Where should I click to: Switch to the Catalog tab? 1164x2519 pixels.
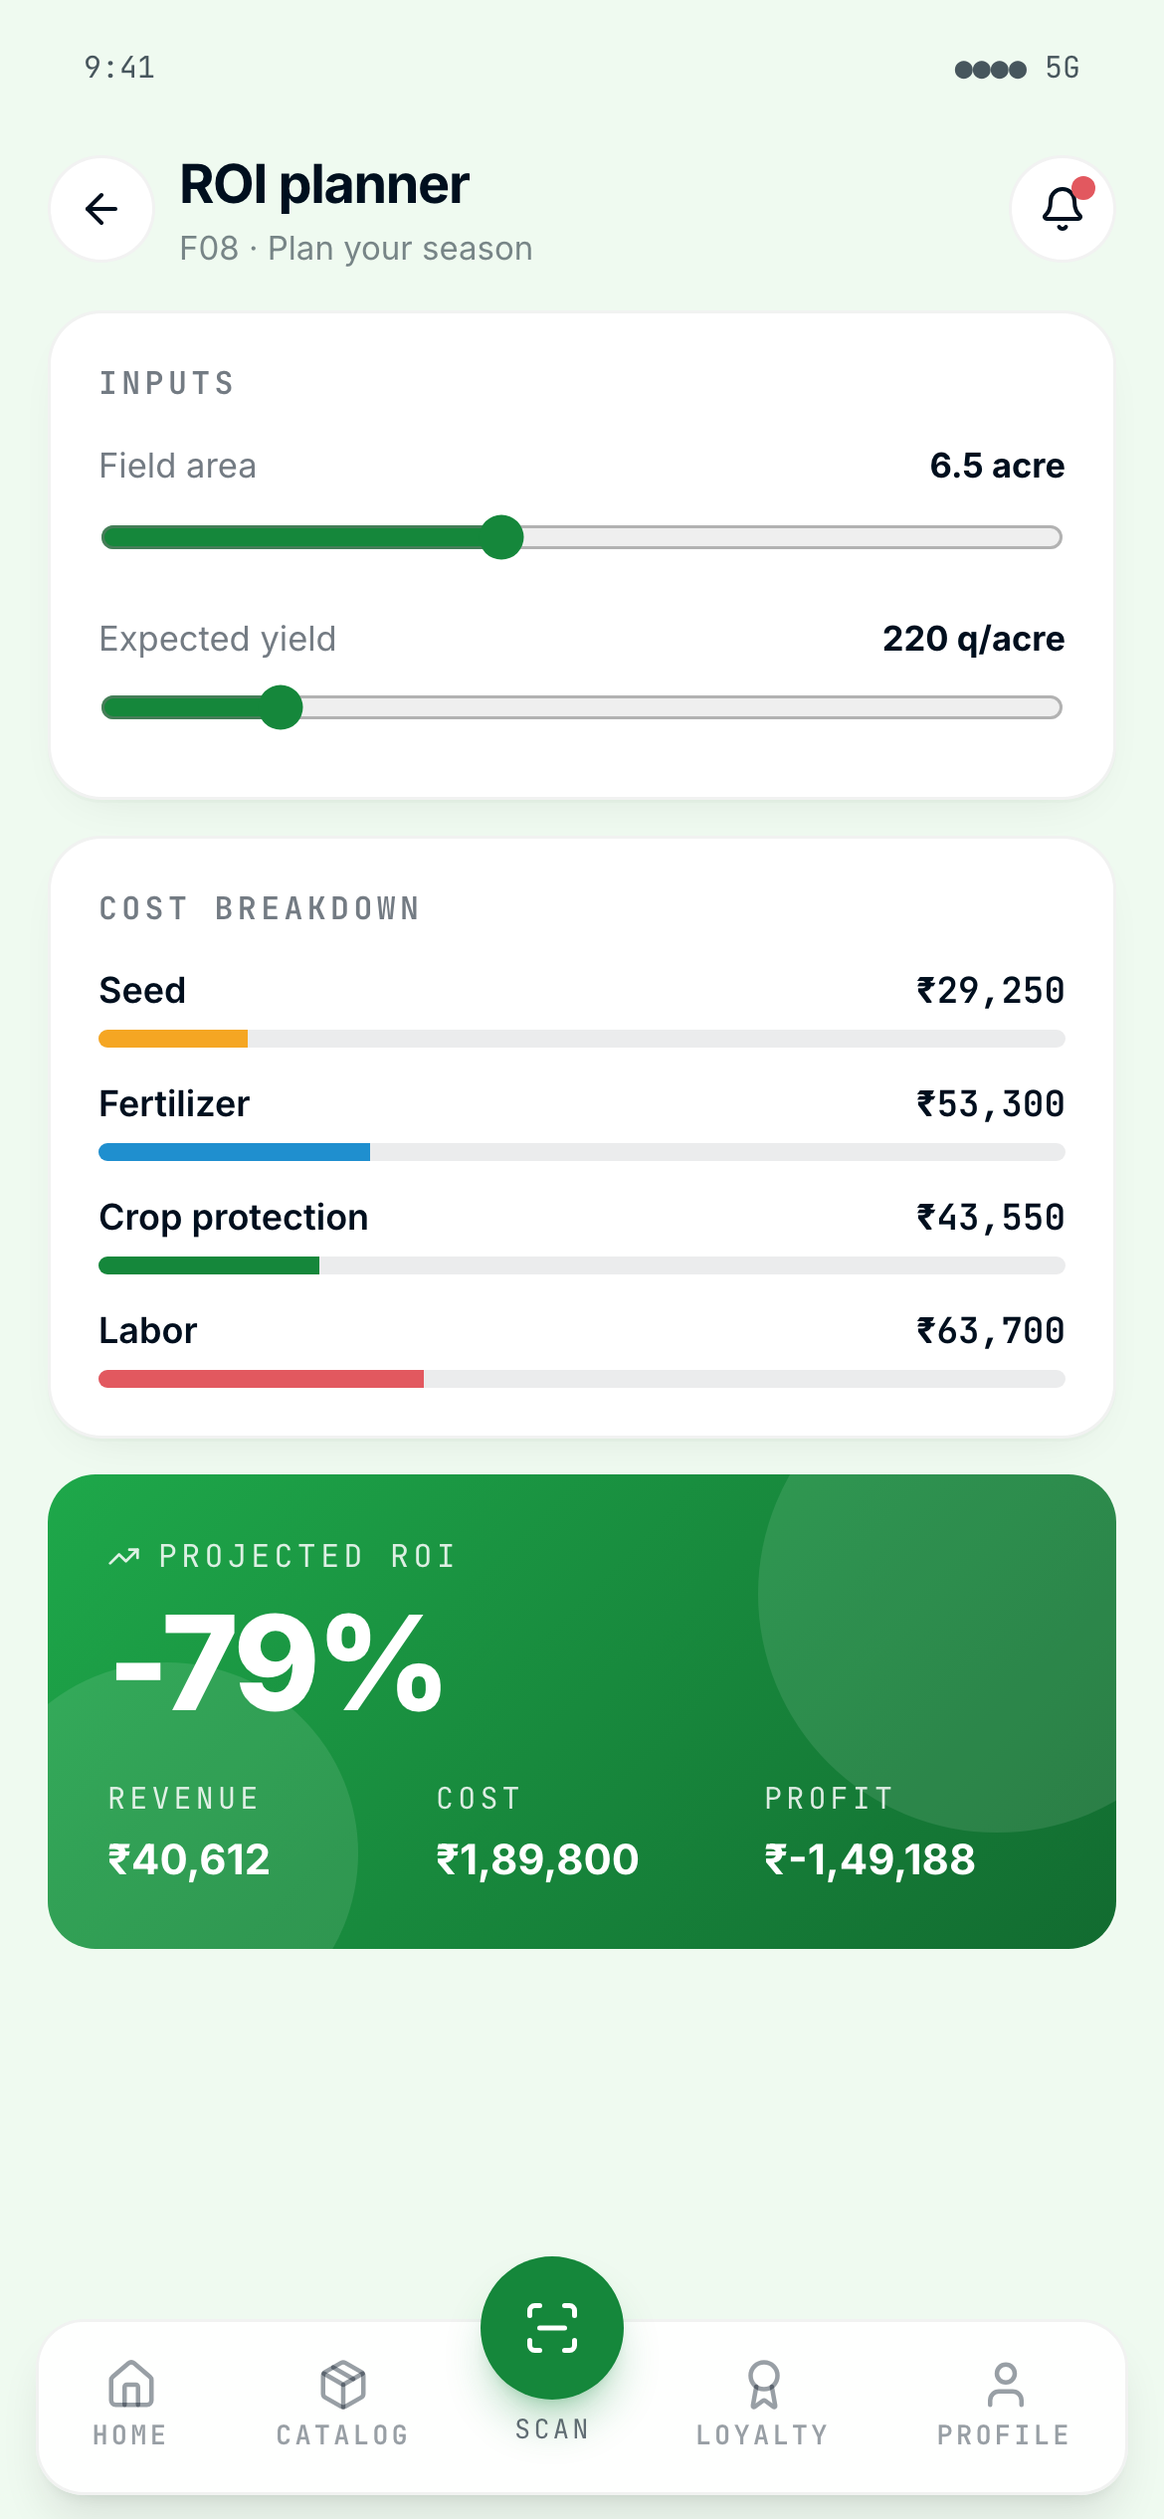(x=341, y=2408)
